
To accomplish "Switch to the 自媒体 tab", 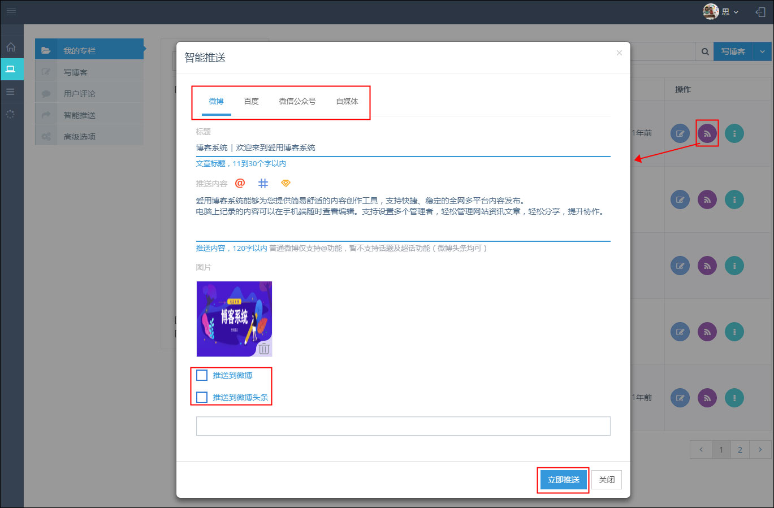I will coord(347,101).
